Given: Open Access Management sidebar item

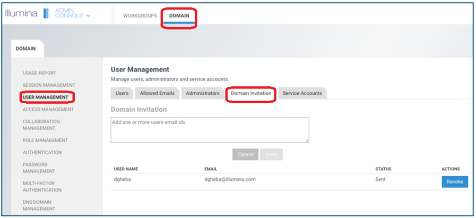Looking at the screenshot, I should [48, 110].
